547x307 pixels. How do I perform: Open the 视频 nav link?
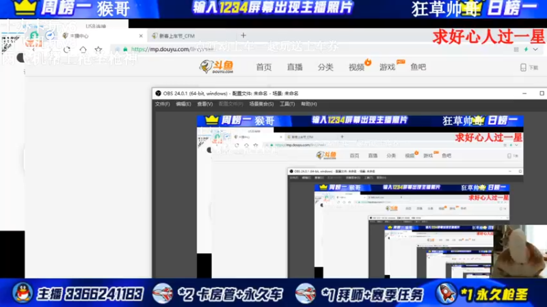(356, 67)
